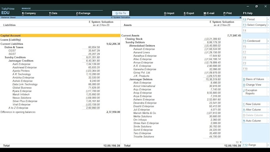Select Maruti Infotech ledger

tap(21, 94)
